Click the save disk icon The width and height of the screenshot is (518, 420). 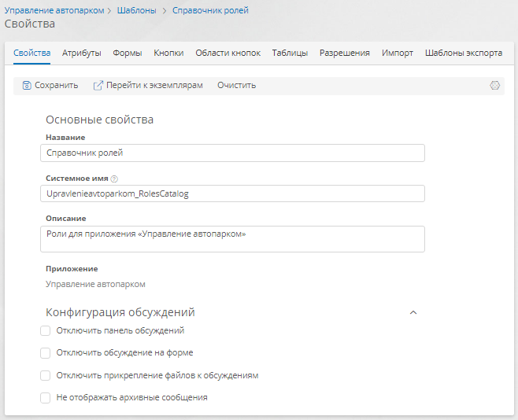27,86
